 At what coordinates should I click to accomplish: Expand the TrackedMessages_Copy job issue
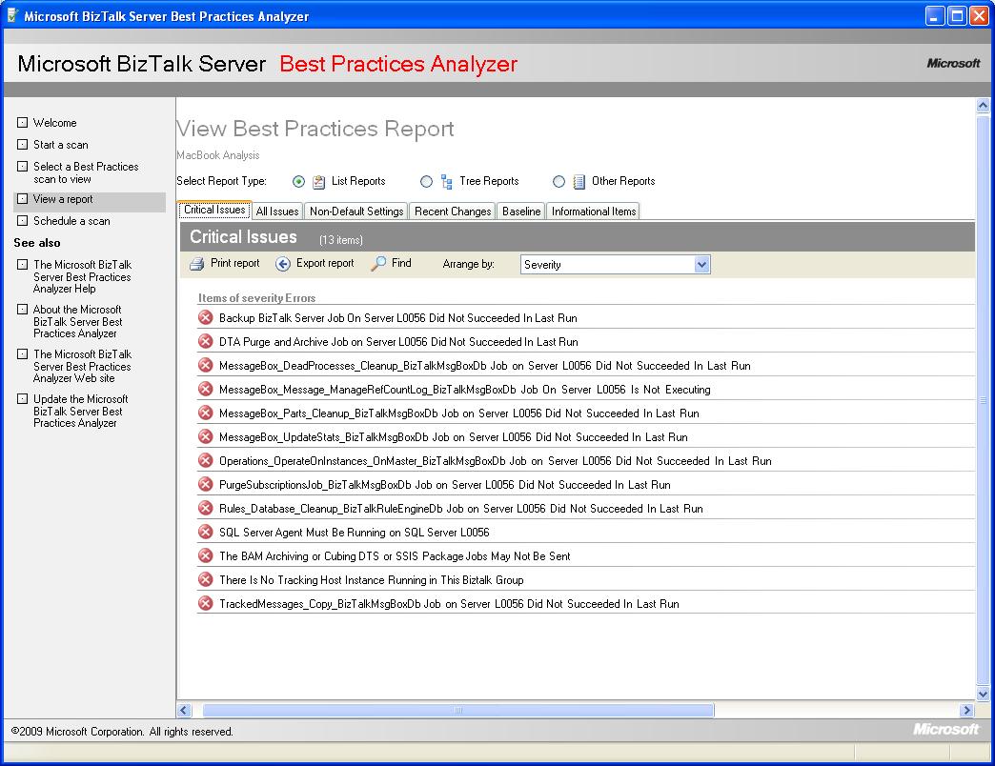click(x=449, y=604)
